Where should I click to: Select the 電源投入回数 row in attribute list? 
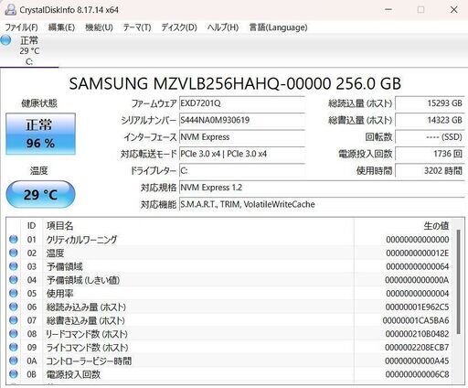pyautogui.click(x=229, y=374)
